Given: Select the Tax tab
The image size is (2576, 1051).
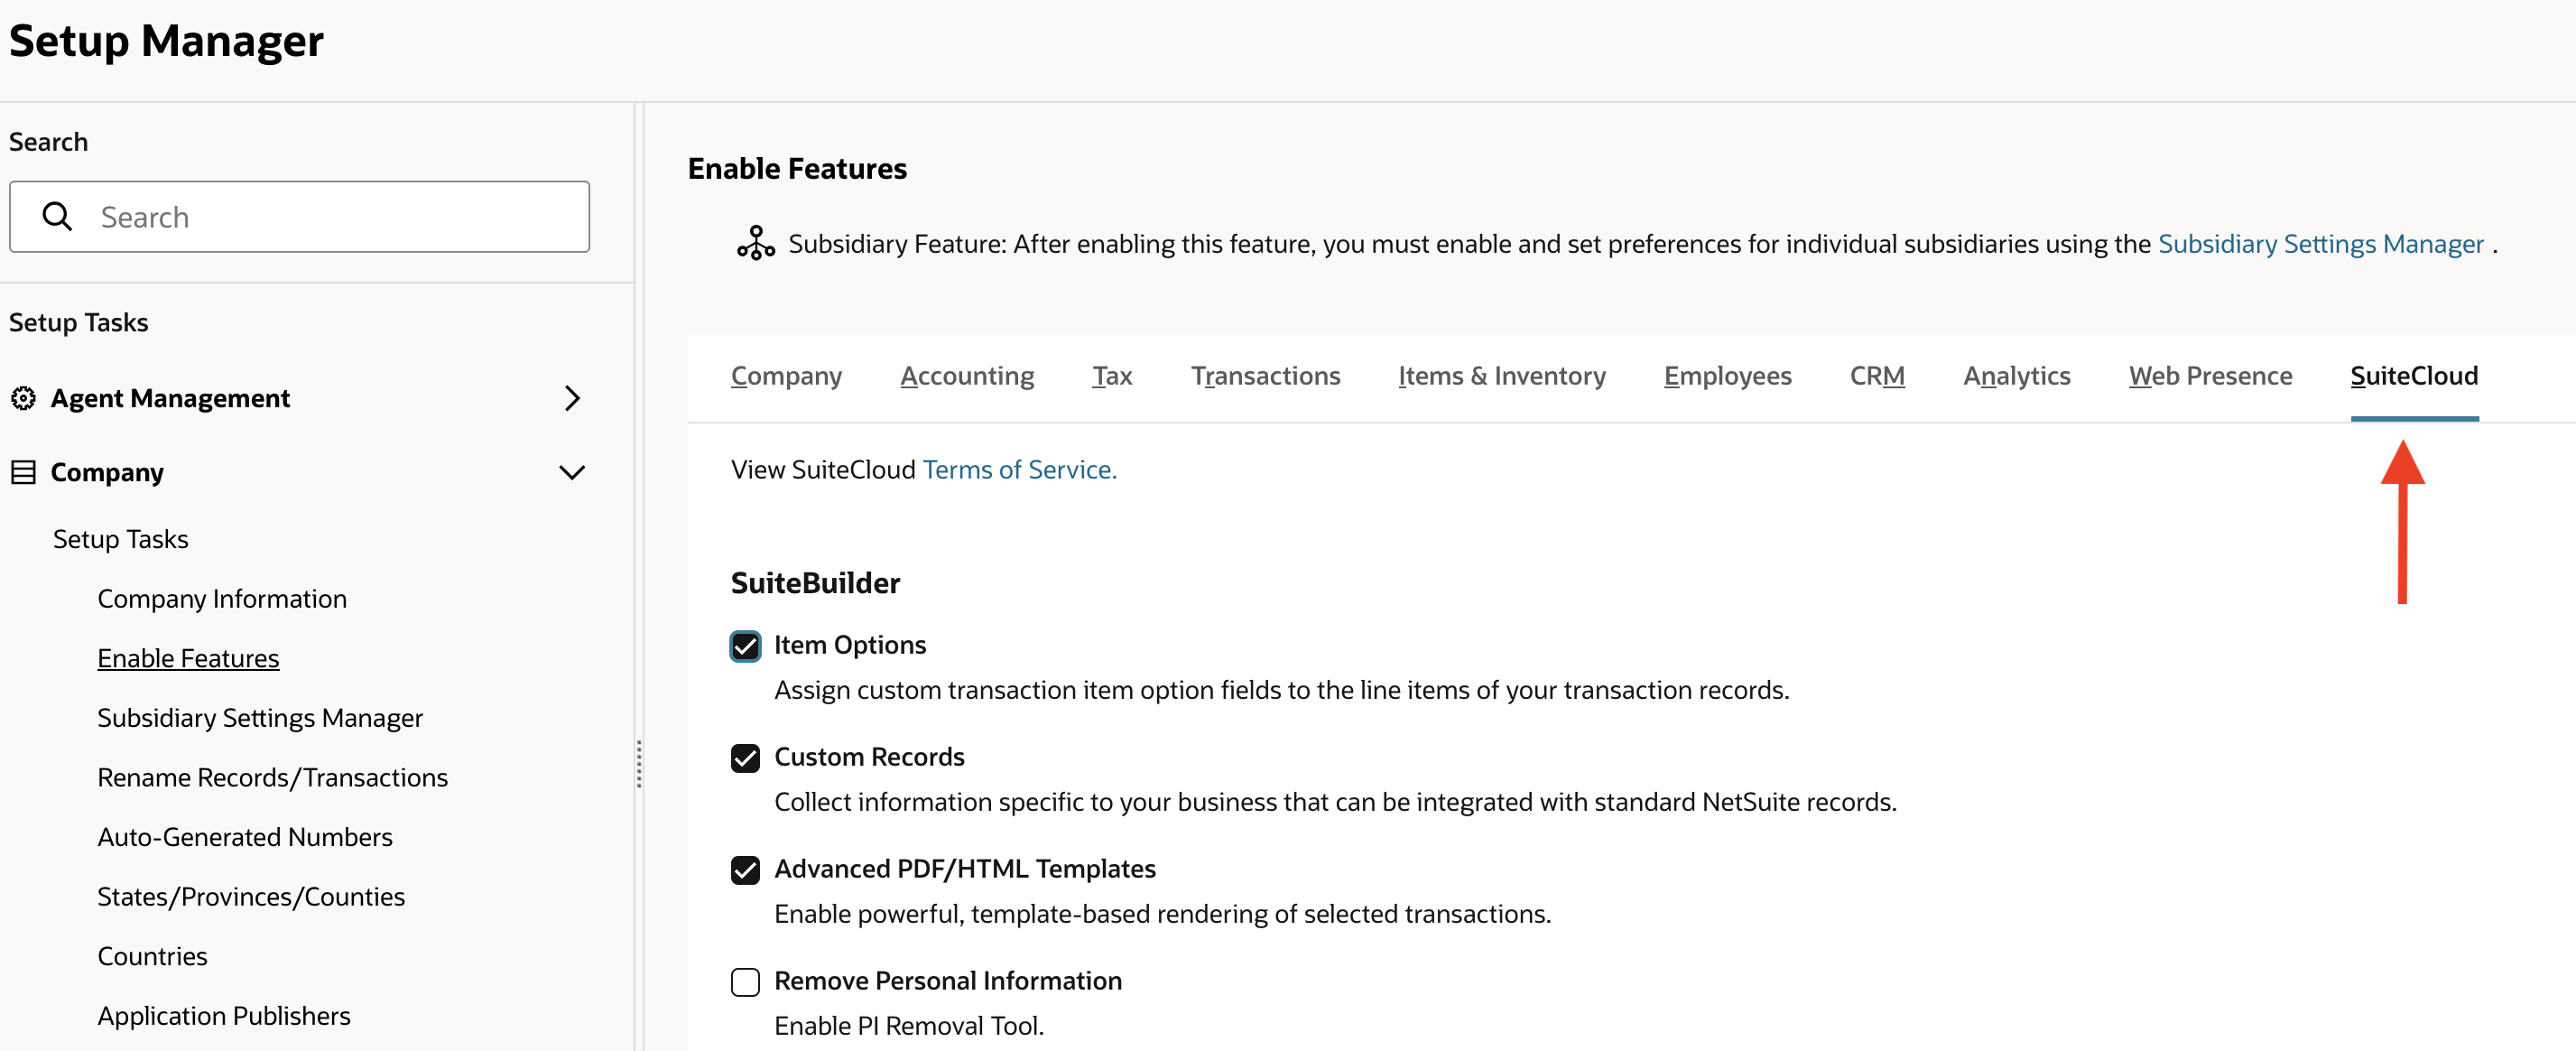Looking at the screenshot, I should [1112, 376].
